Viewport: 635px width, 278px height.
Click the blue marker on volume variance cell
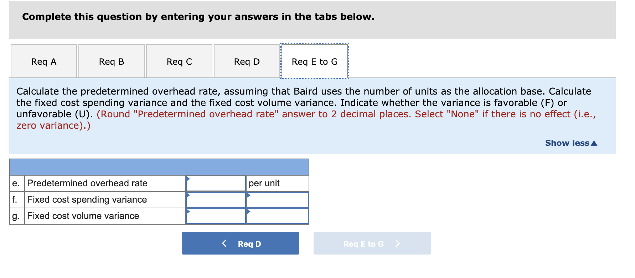[x=187, y=211]
